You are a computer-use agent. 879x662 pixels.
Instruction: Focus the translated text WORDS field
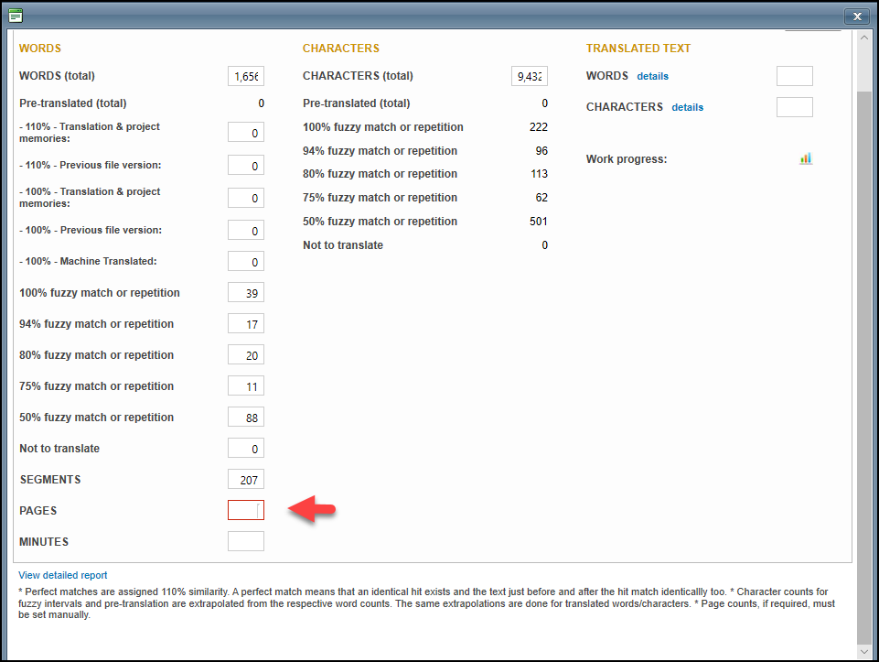click(x=794, y=77)
